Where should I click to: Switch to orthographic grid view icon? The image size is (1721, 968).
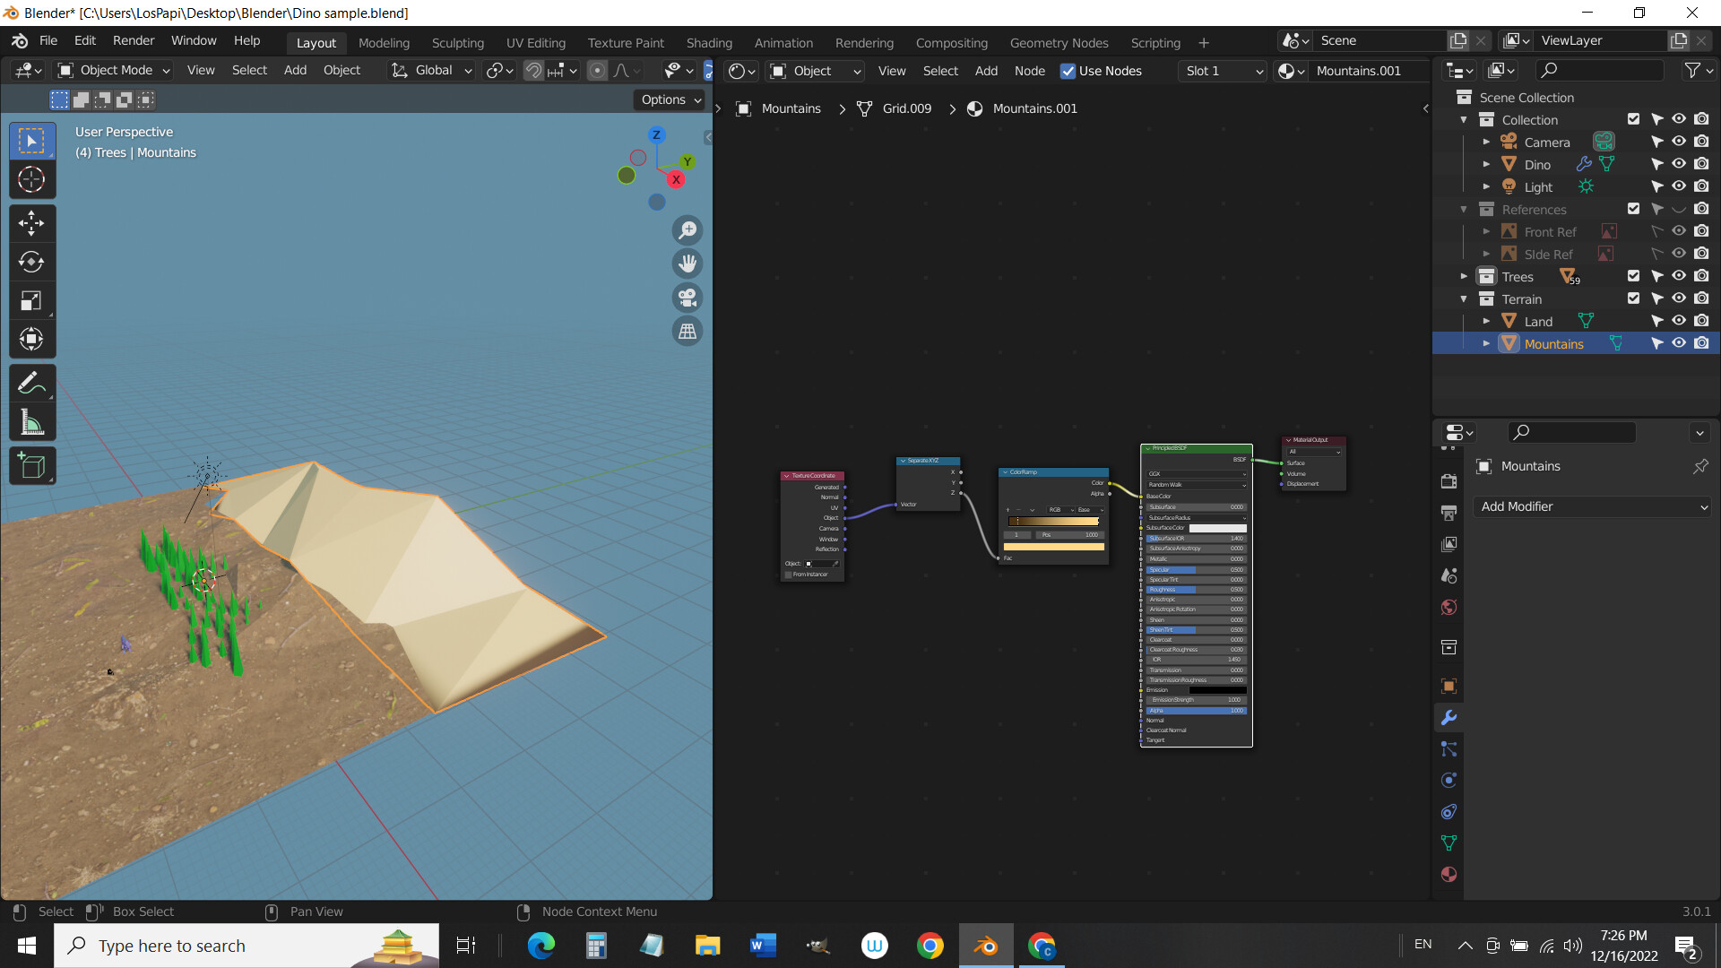pyautogui.click(x=688, y=332)
